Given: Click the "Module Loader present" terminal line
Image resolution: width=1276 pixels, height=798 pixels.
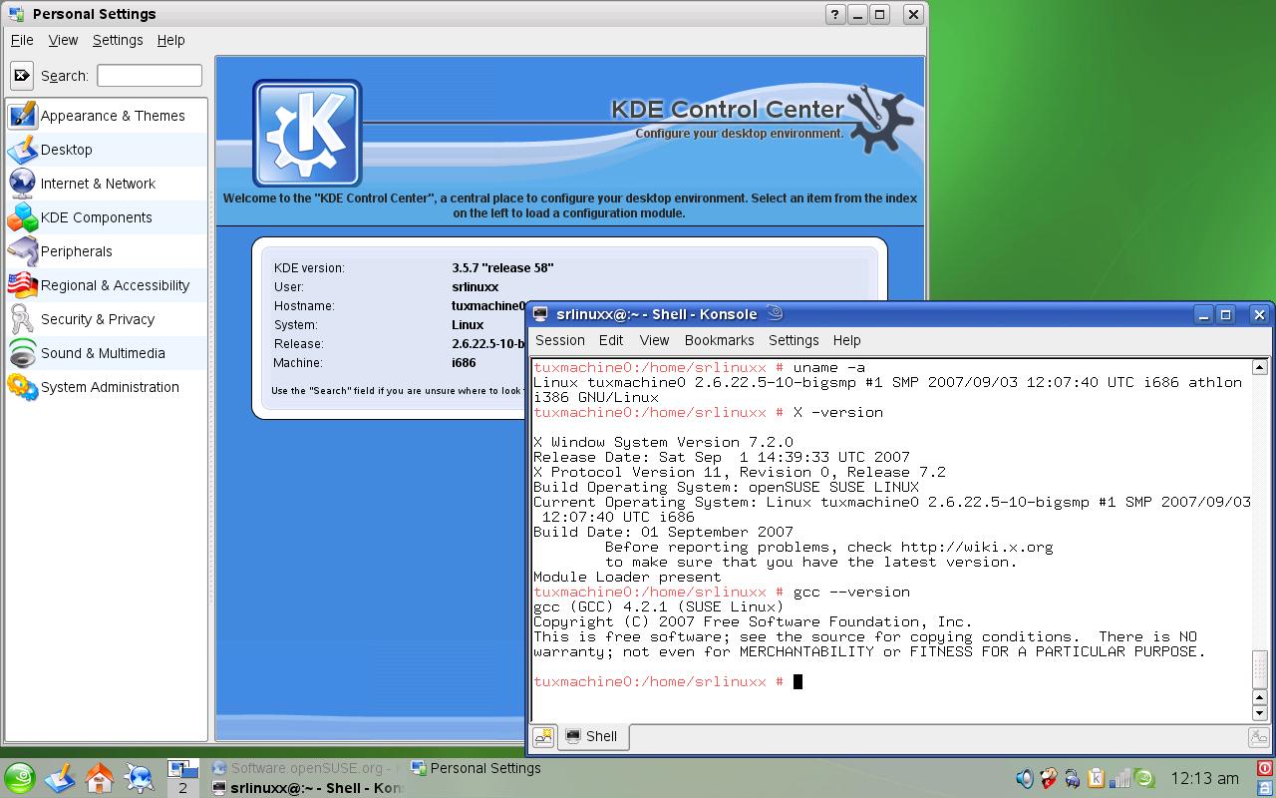Looking at the screenshot, I should (x=627, y=577).
